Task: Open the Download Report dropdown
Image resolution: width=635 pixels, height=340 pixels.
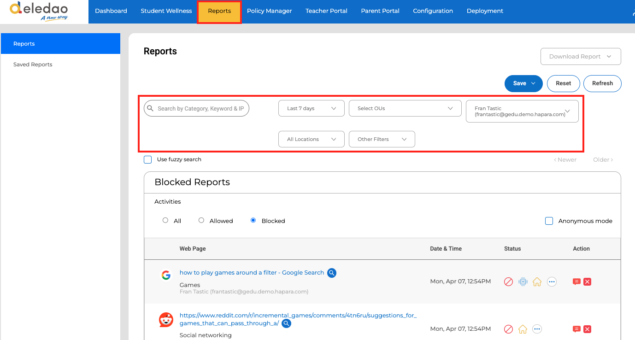Action: click(x=581, y=57)
